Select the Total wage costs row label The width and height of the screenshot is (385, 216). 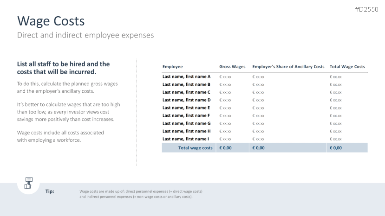coord(196,148)
